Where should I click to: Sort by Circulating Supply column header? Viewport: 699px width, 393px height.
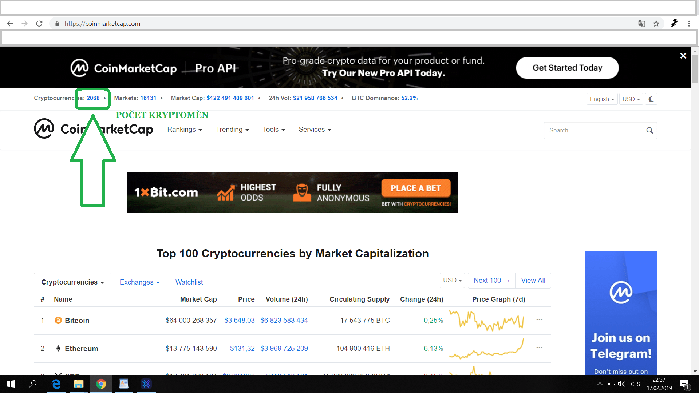[359, 299]
